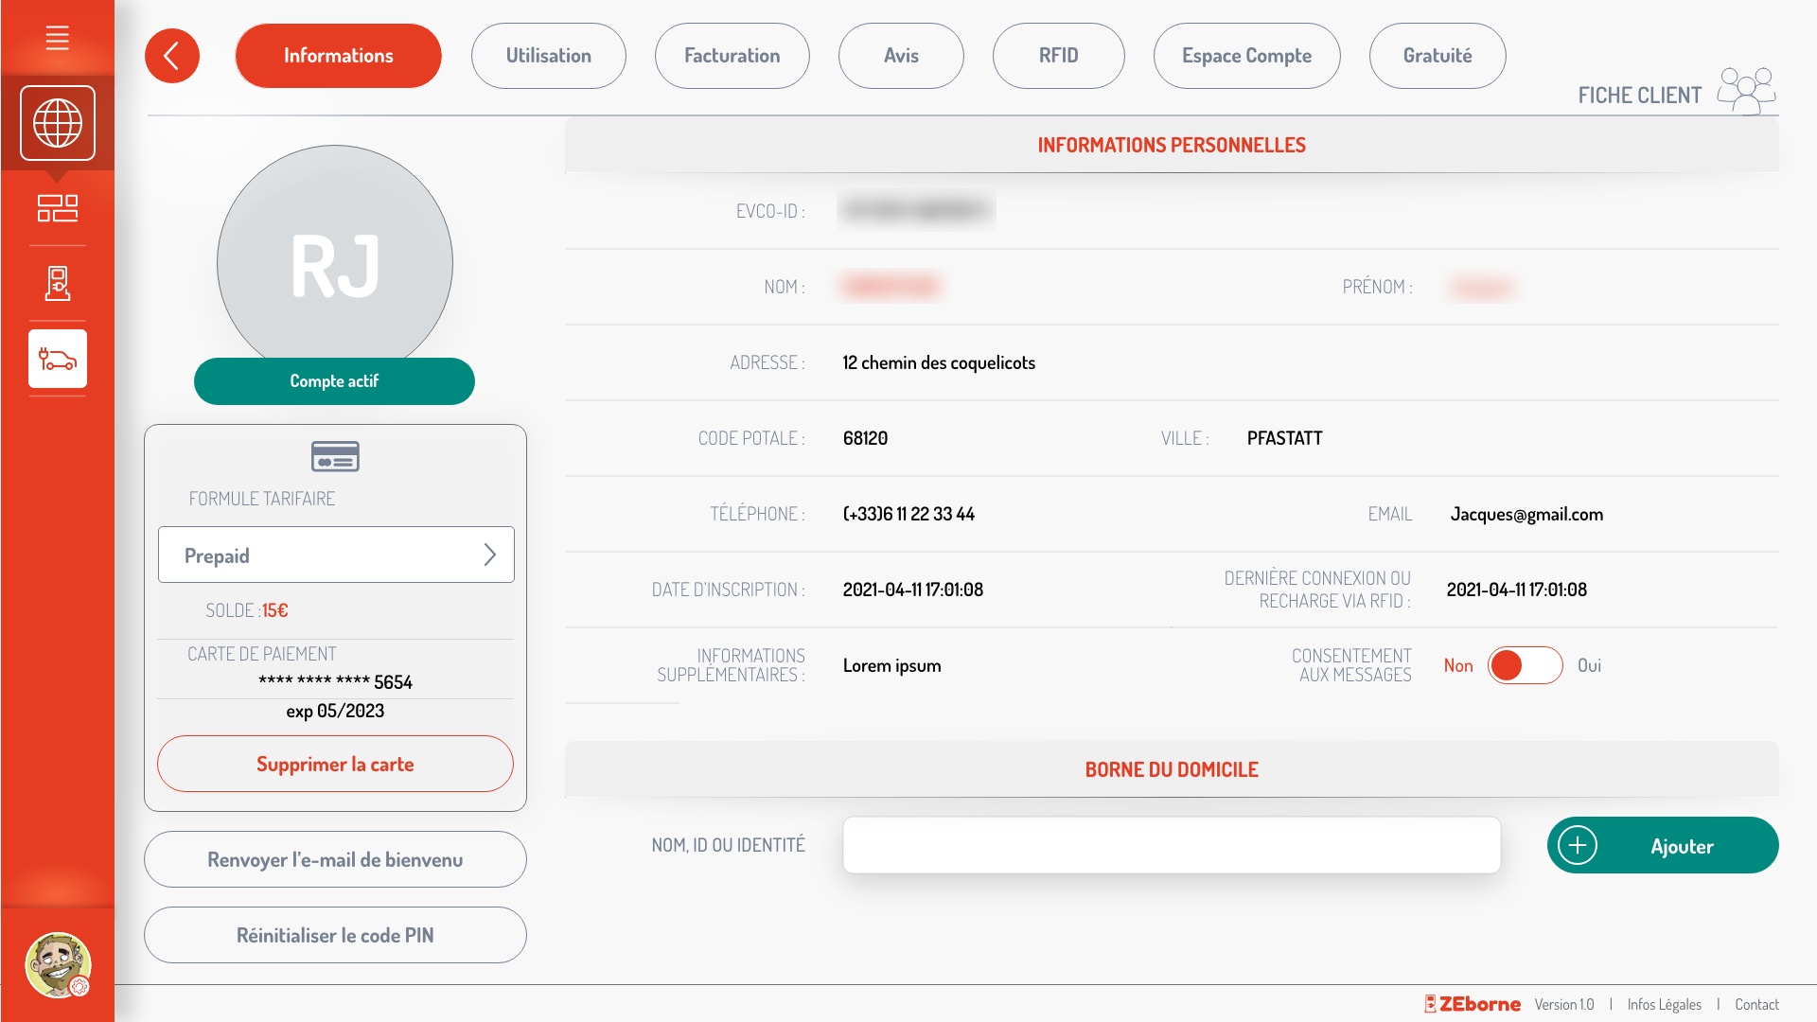This screenshot has height=1022, width=1817.
Task: Open the Infos Légales footer link
Action: coord(1664,1004)
